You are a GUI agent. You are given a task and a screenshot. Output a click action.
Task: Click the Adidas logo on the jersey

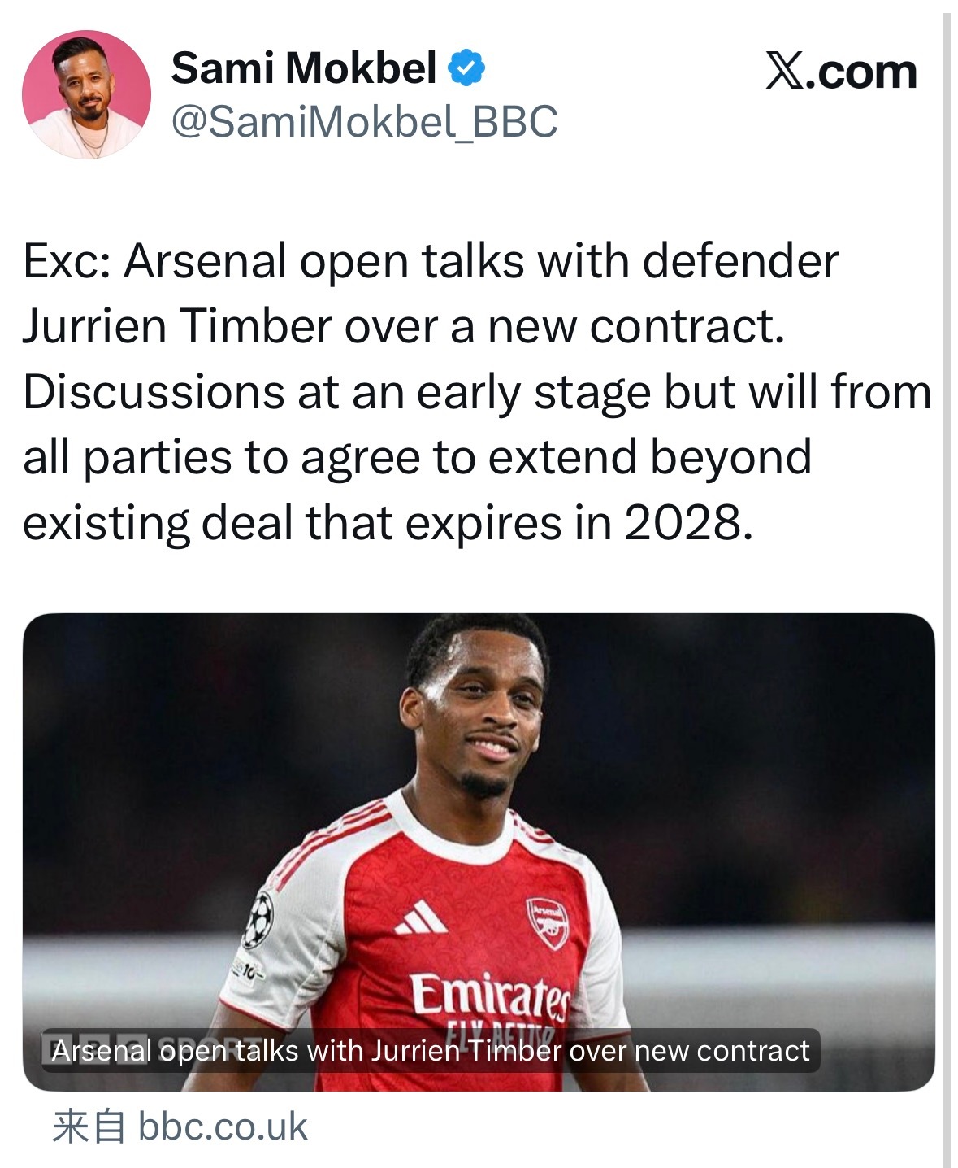pyautogui.click(x=420, y=917)
